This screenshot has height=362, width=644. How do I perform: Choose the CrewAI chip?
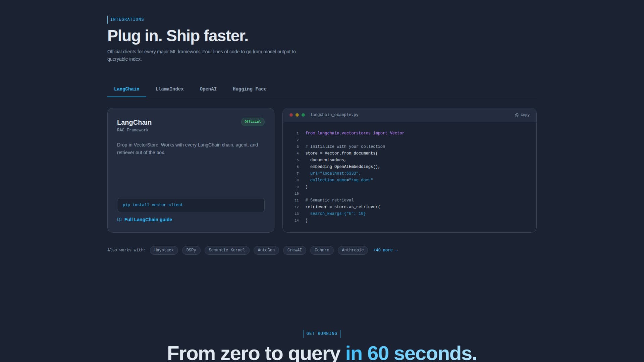coord(294,250)
